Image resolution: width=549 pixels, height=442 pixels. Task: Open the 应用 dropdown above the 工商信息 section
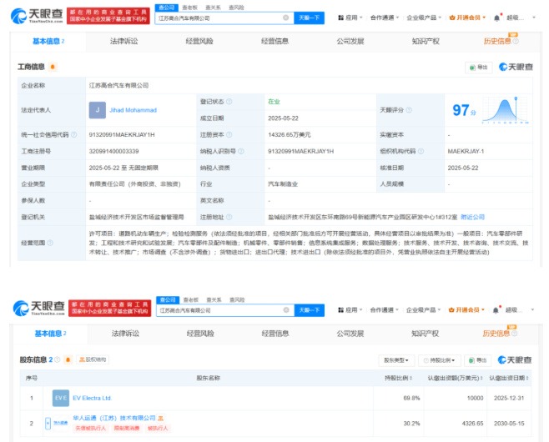tap(350, 18)
